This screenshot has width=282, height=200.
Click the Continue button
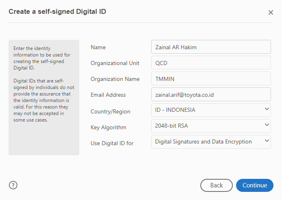pos(255,185)
